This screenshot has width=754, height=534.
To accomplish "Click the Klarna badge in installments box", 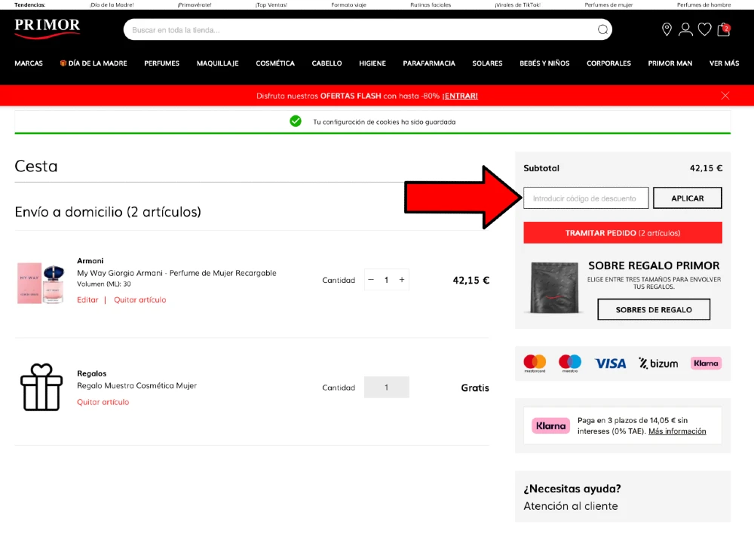I will click(x=550, y=425).
